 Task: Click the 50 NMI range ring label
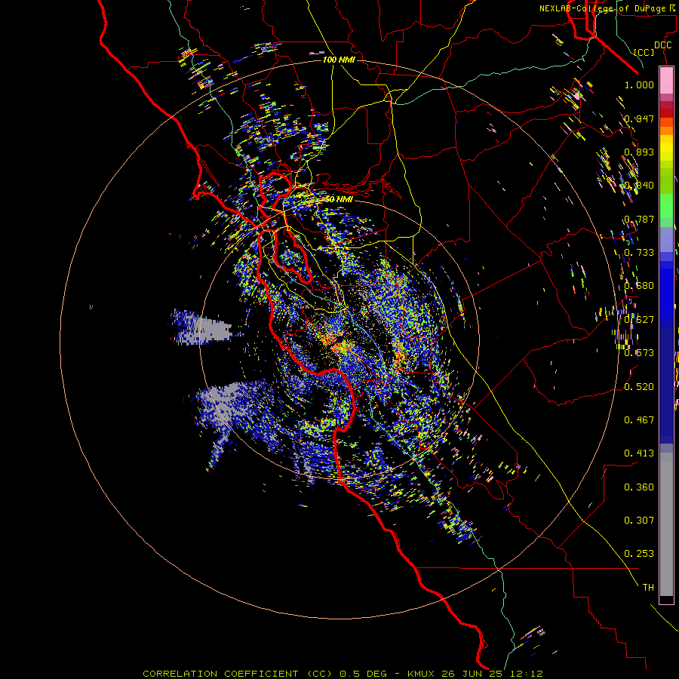pos(339,199)
